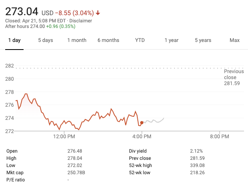Click the gray after-hours line on chart
248x189 pixels.
[x=154, y=121]
